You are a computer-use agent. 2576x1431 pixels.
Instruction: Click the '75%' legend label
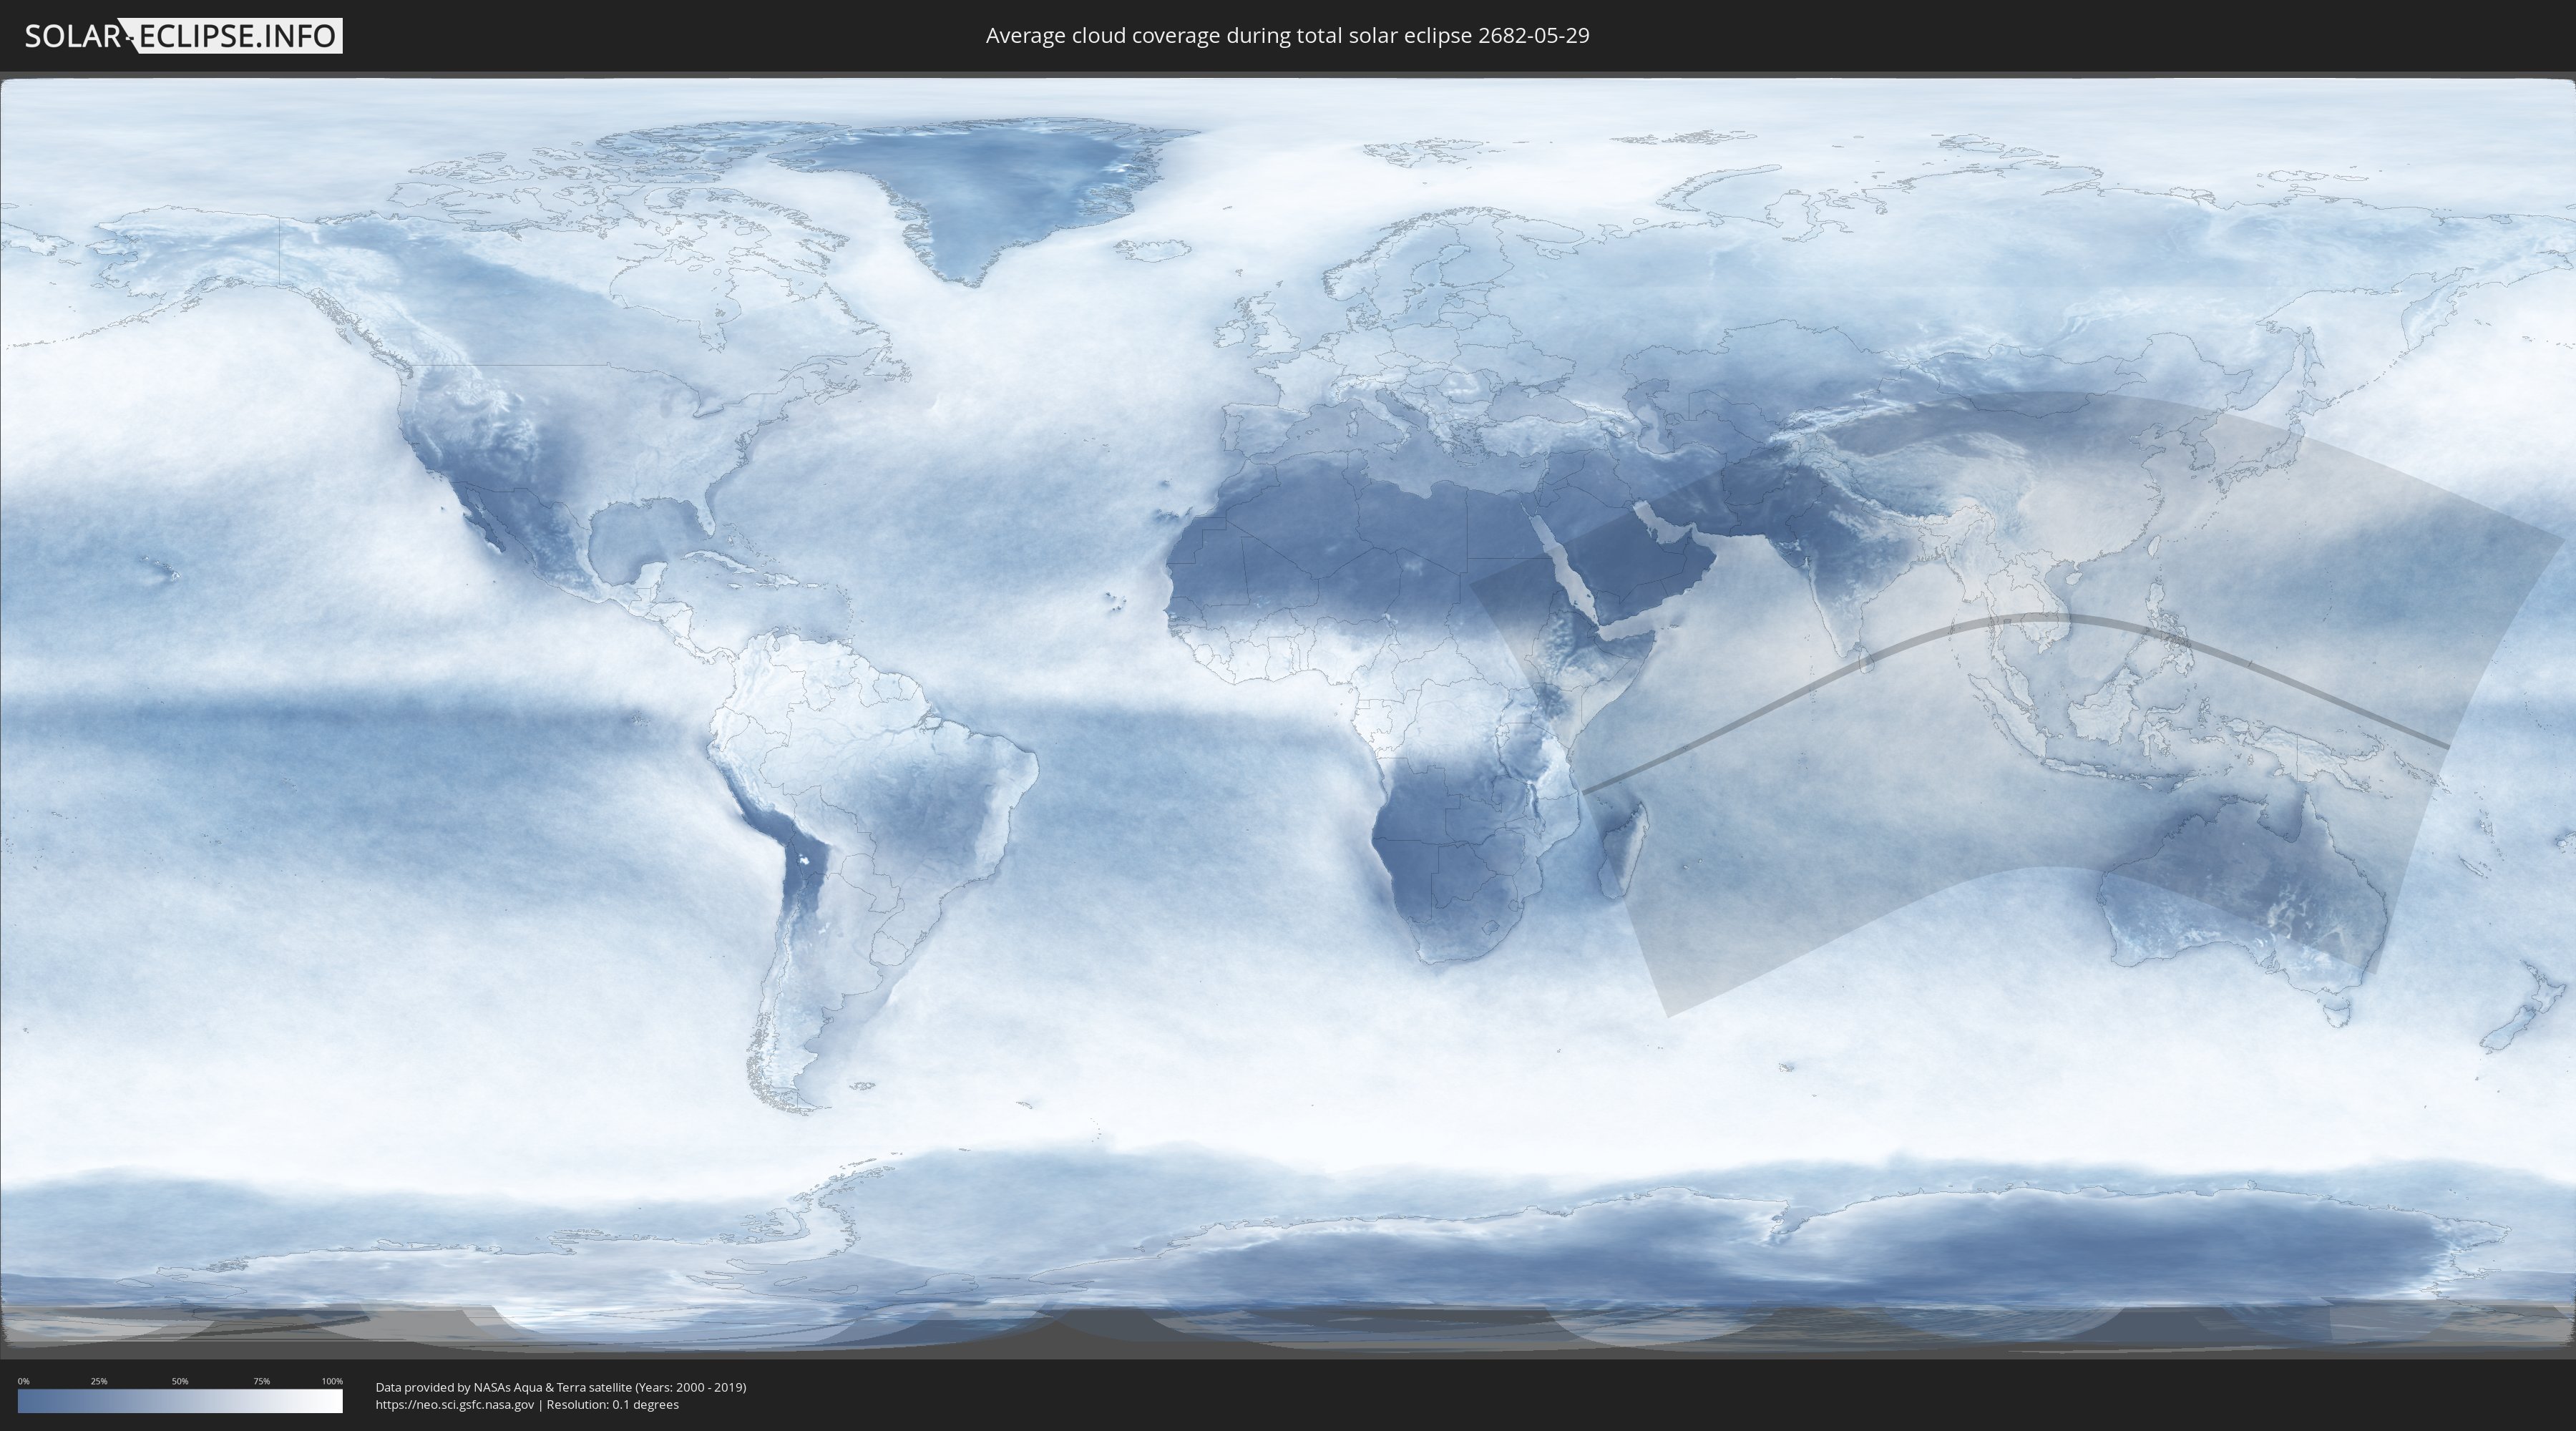(261, 1381)
